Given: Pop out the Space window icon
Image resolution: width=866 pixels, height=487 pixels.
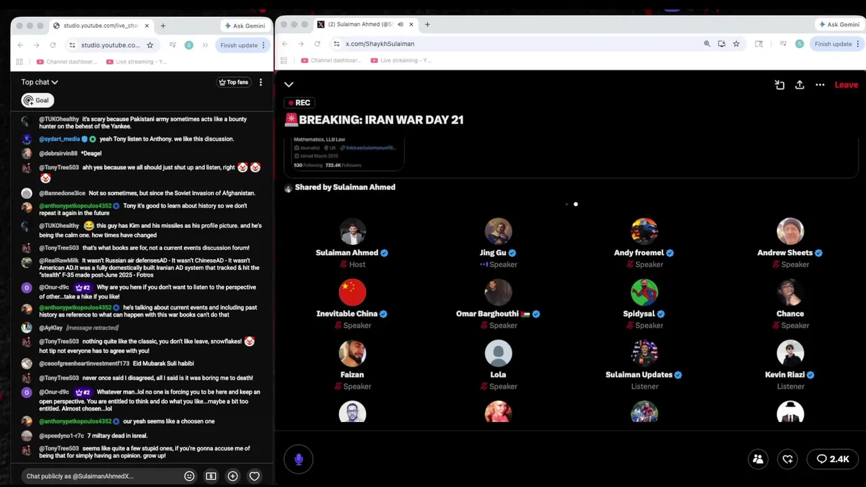Looking at the screenshot, I should [779, 85].
